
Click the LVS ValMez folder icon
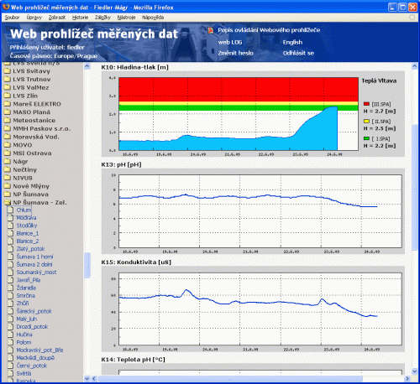point(7,87)
